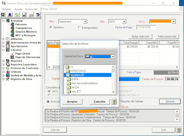Click the printer toolbar icon
Screen dimensions: 184x136
click(x=31, y=15)
